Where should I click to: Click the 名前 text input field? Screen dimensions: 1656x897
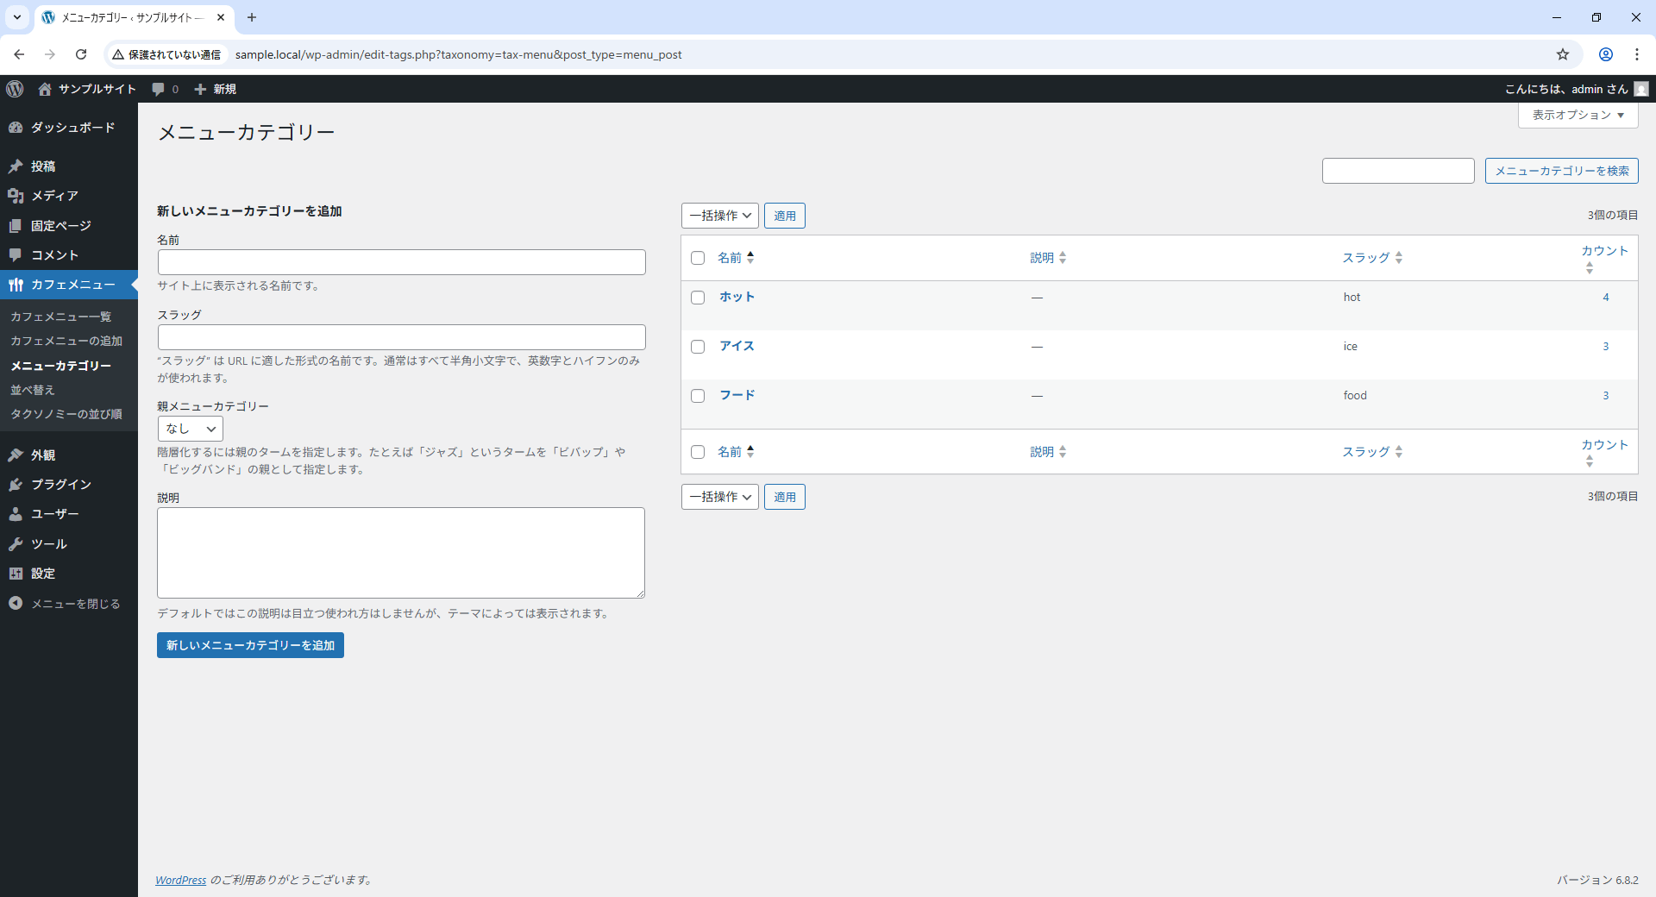point(401,262)
